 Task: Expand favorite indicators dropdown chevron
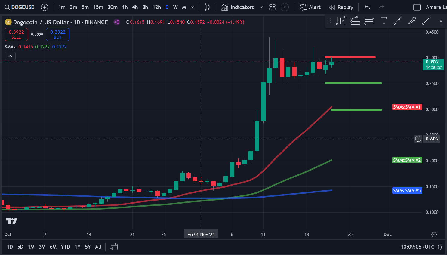(261, 7)
